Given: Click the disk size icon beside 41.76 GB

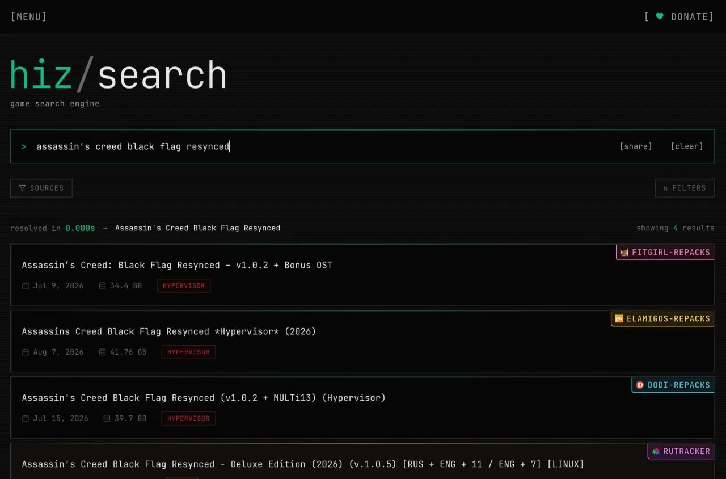Looking at the screenshot, I should pos(103,352).
